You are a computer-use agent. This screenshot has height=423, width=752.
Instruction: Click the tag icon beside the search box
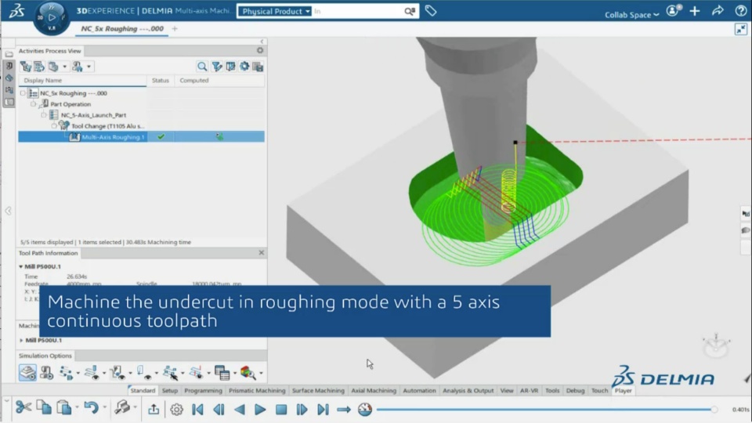(430, 10)
